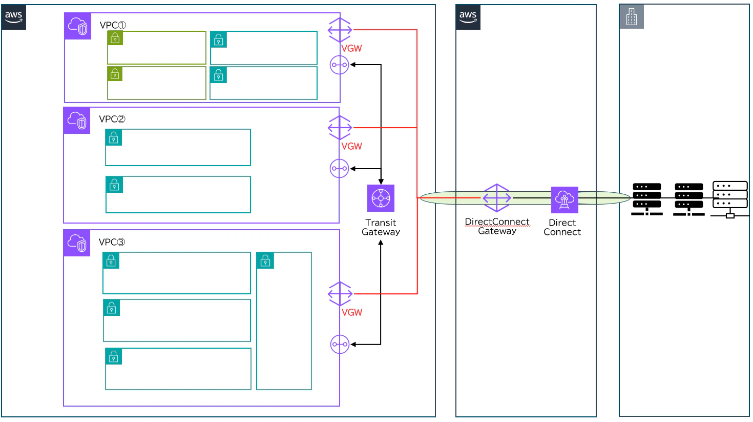
Task: Click the "VPC③" label
Action: tap(112, 242)
